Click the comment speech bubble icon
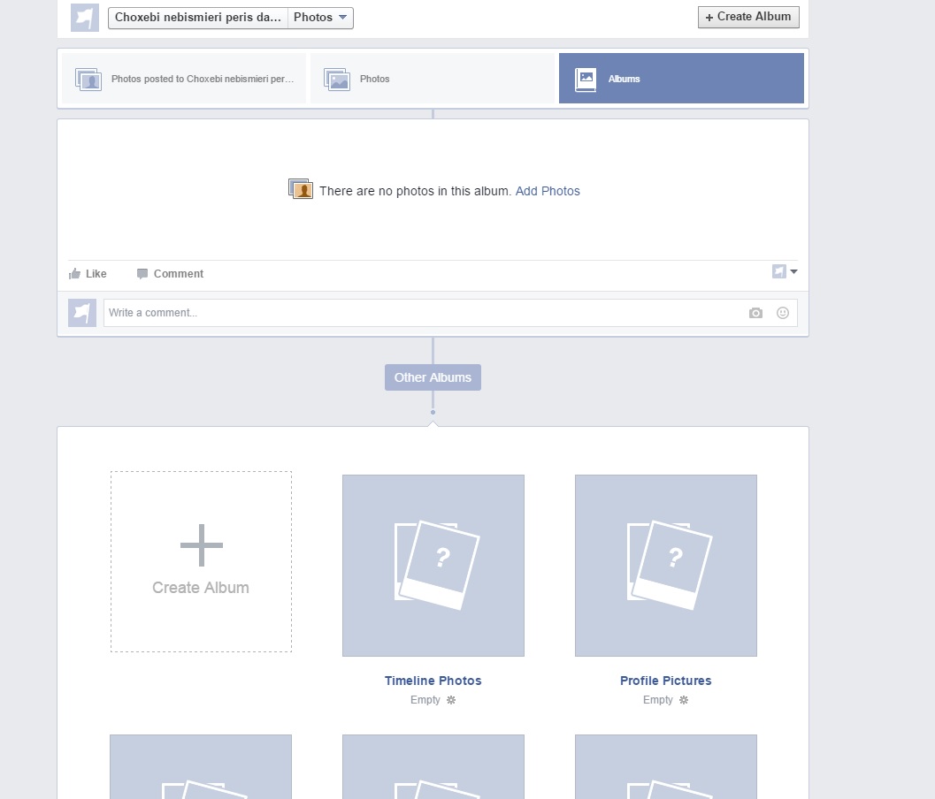935x799 pixels. 142,273
